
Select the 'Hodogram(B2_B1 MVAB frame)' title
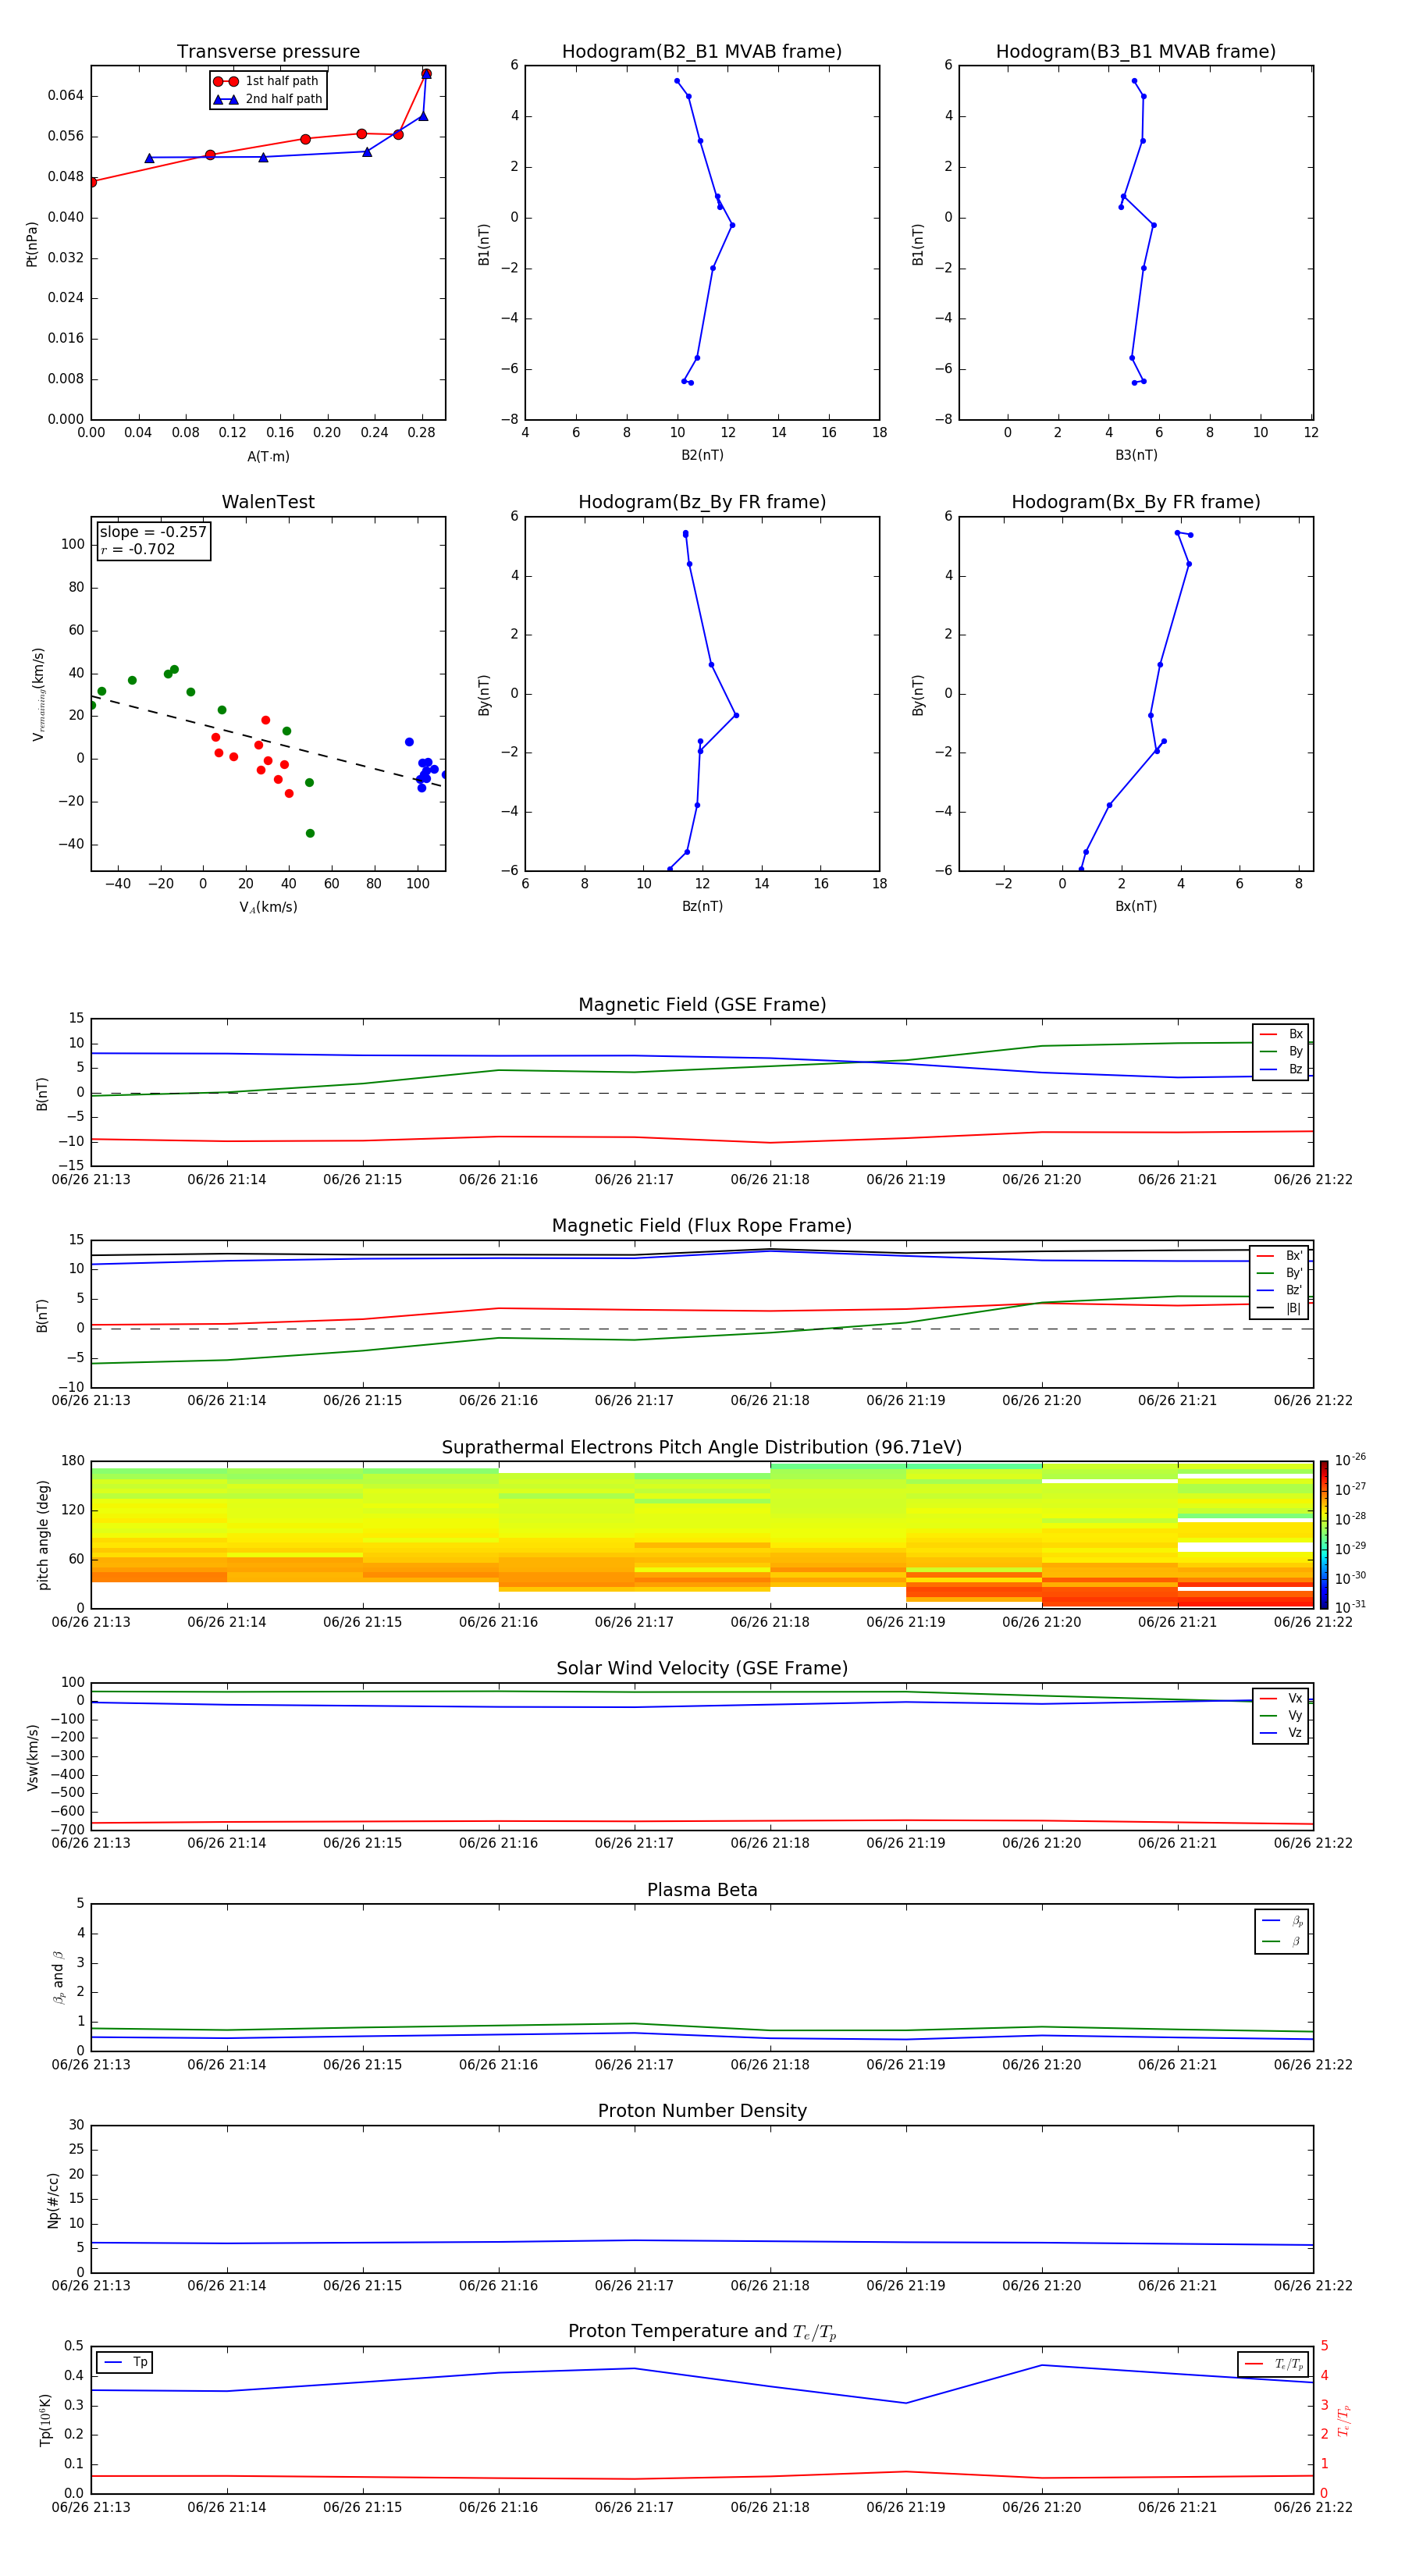(x=702, y=52)
